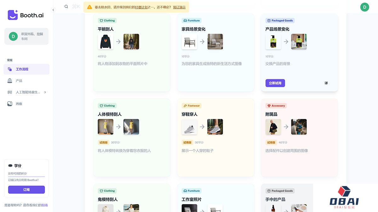
Task: Click the Packaged Goods tag on 产品场景变化
Action: click(x=280, y=21)
